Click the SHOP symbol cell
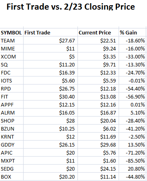Screen dimensions: 147x181 12,121
